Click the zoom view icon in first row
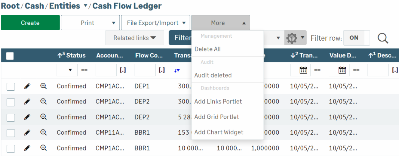This screenshot has width=399, height=156. coord(44,86)
